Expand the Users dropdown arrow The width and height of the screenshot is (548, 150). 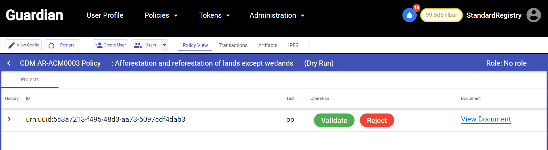pos(164,45)
